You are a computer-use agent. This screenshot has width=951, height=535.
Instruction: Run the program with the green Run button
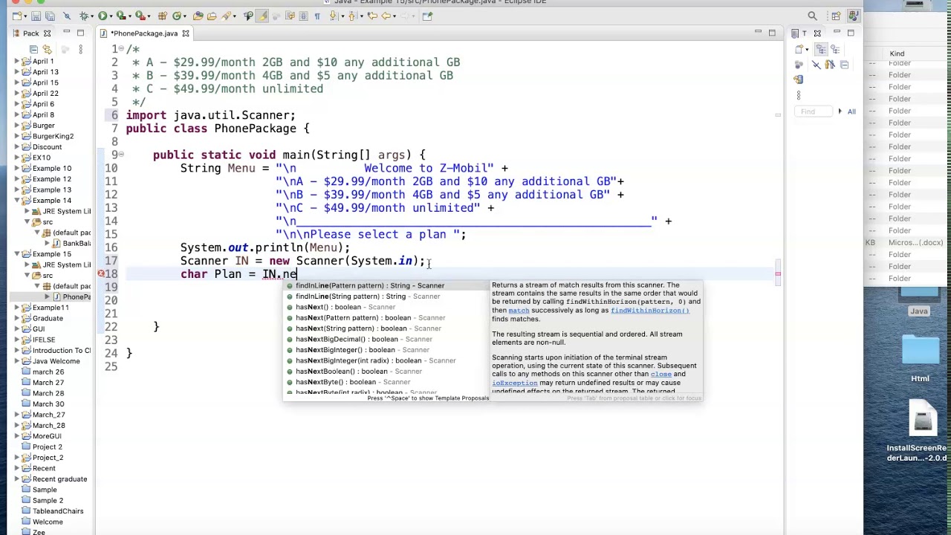pos(102,16)
